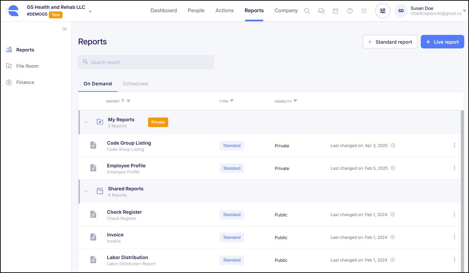Viewport: 469px width, 273px height.
Task: Filter the Type column
Action: coord(232,101)
